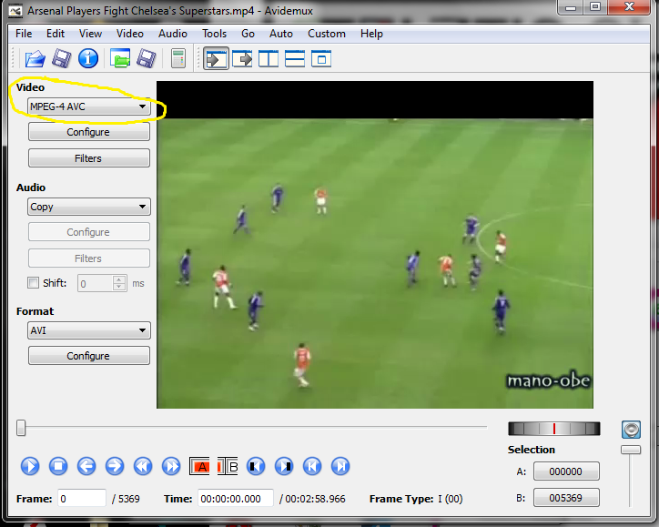Screen dimensions: 659x527
Task: Click the timeline seek slider handle
Action: [x=21, y=428]
